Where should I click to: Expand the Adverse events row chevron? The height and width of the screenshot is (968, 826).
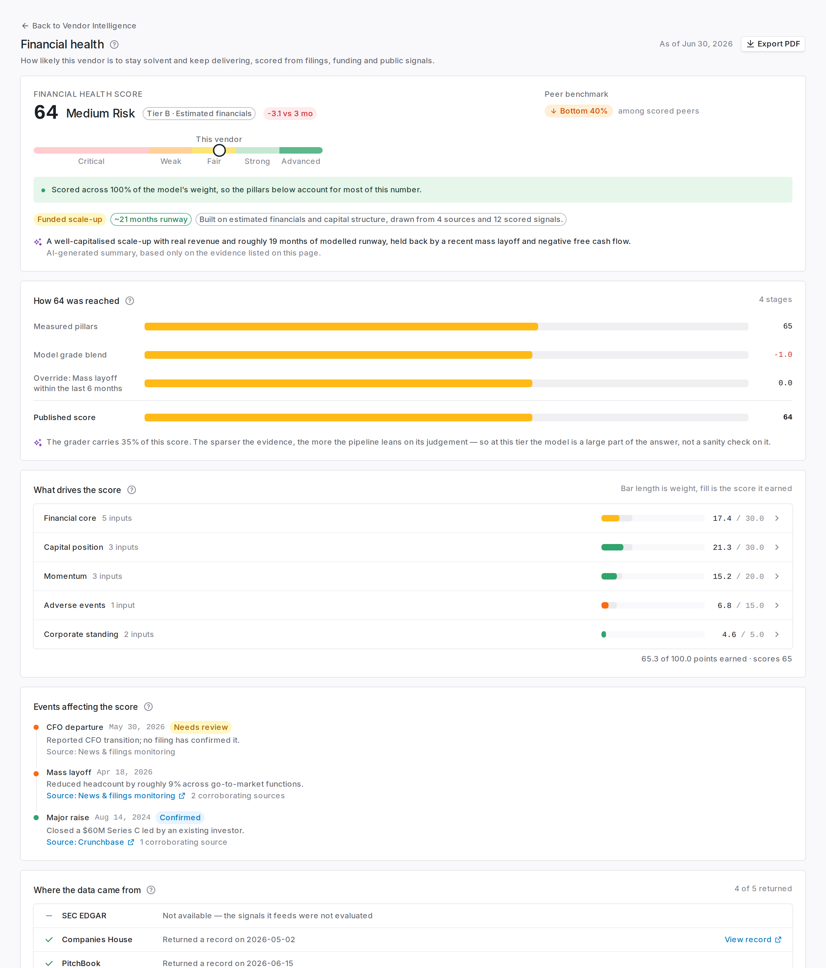tap(777, 605)
